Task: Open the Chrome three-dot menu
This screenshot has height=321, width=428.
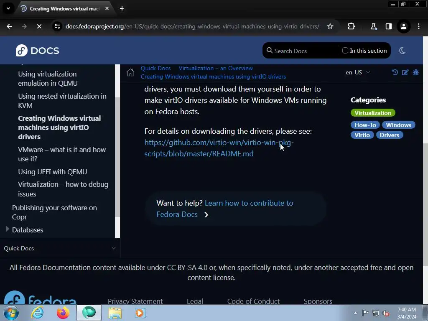Action: [x=419, y=26]
